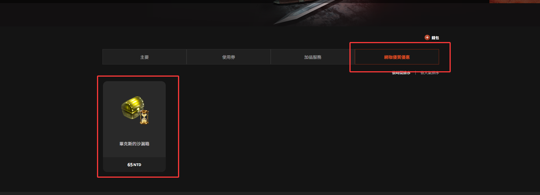Sort items by 依時間排序
The height and width of the screenshot is (195, 540).
[401, 73]
